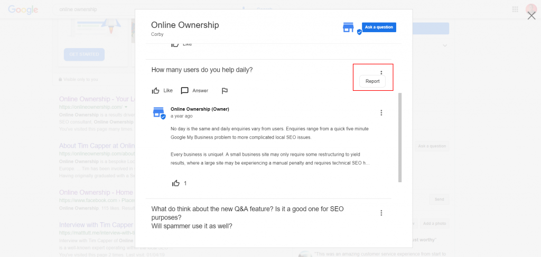Click question about new Q&A feature
This screenshot has width=541, height=257.
[247, 217]
